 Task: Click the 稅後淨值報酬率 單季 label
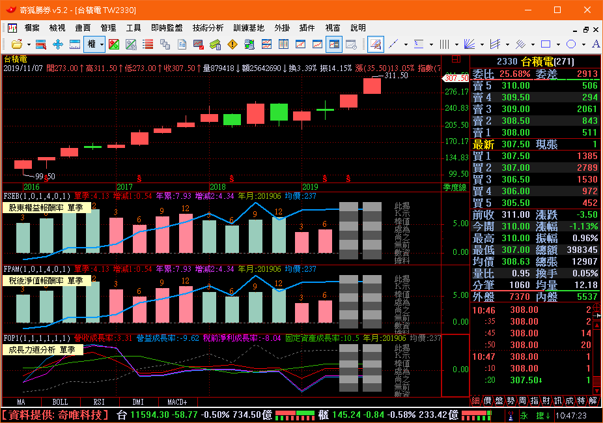(46, 281)
